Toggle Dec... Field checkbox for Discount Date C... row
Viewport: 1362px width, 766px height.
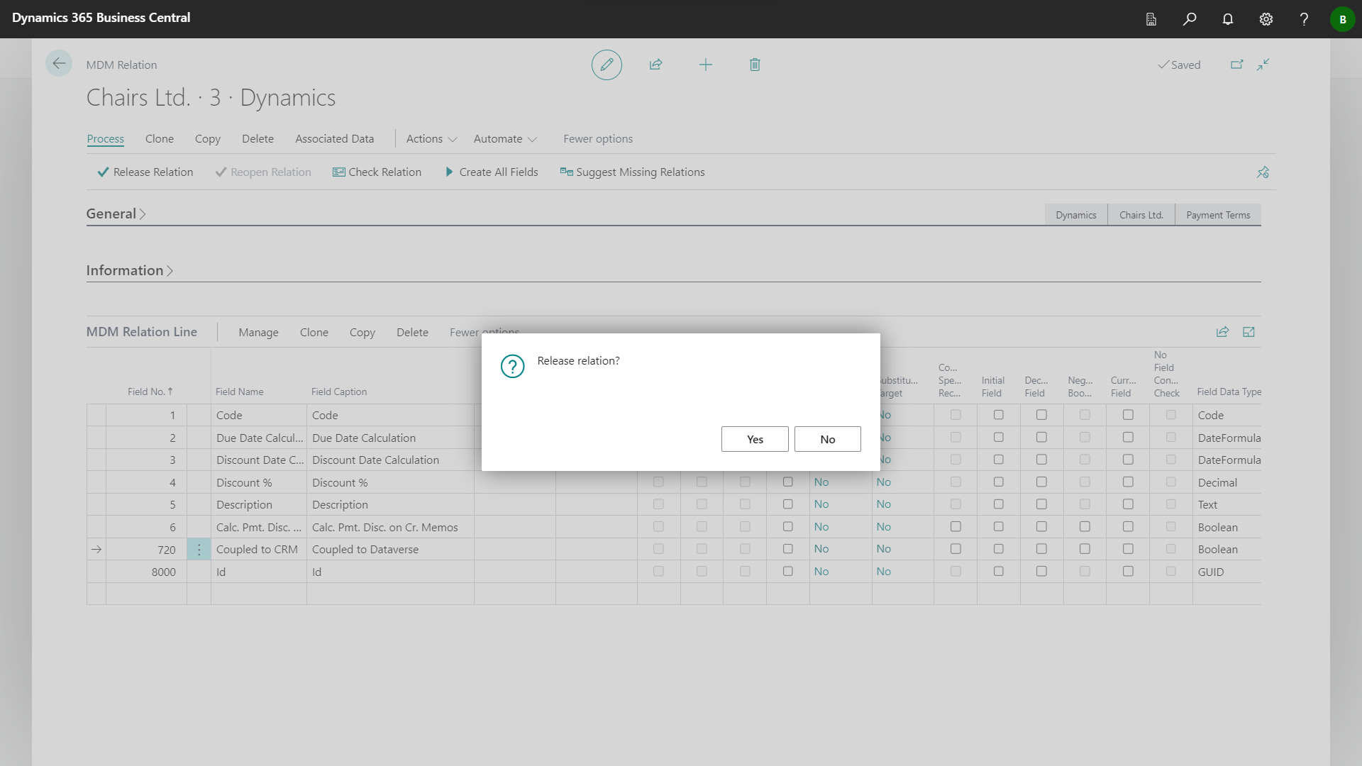(1041, 460)
